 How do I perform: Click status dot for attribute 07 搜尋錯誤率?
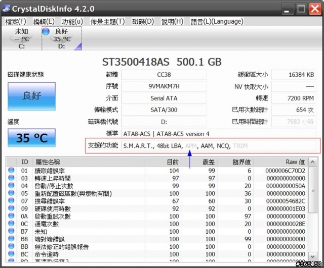11,201
